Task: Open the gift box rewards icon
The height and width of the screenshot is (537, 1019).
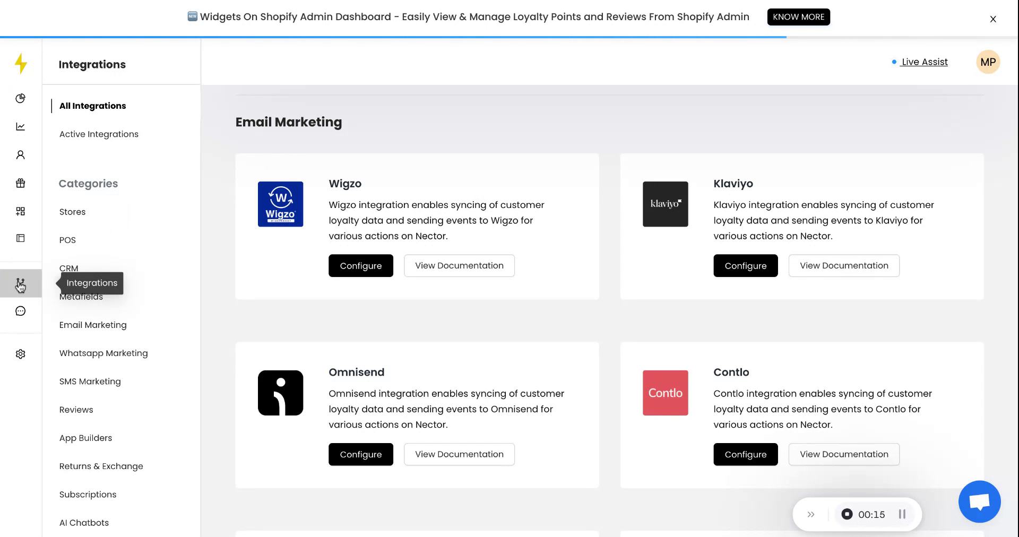Action: click(21, 183)
